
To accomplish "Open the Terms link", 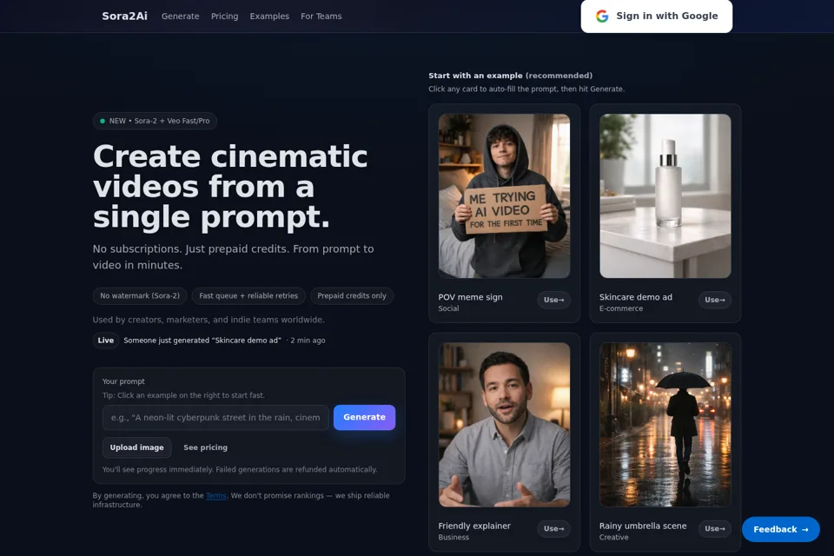I will tap(216, 496).
